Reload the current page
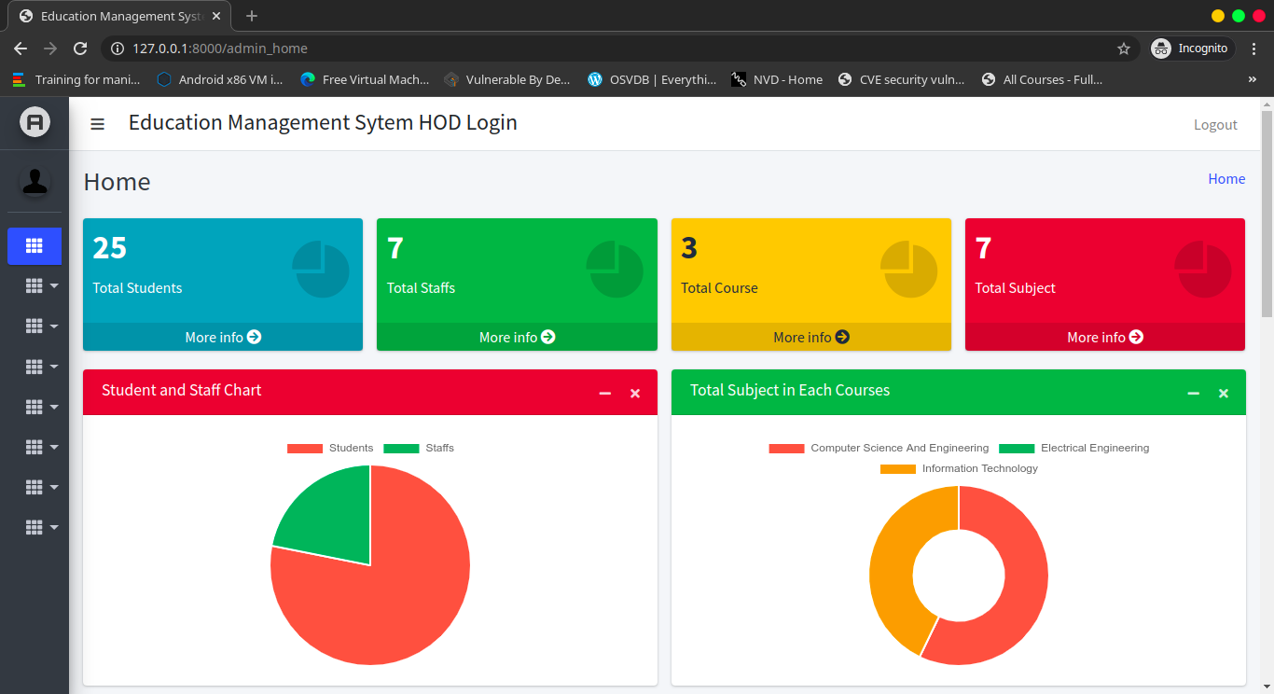This screenshot has width=1274, height=694. [x=80, y=49]
